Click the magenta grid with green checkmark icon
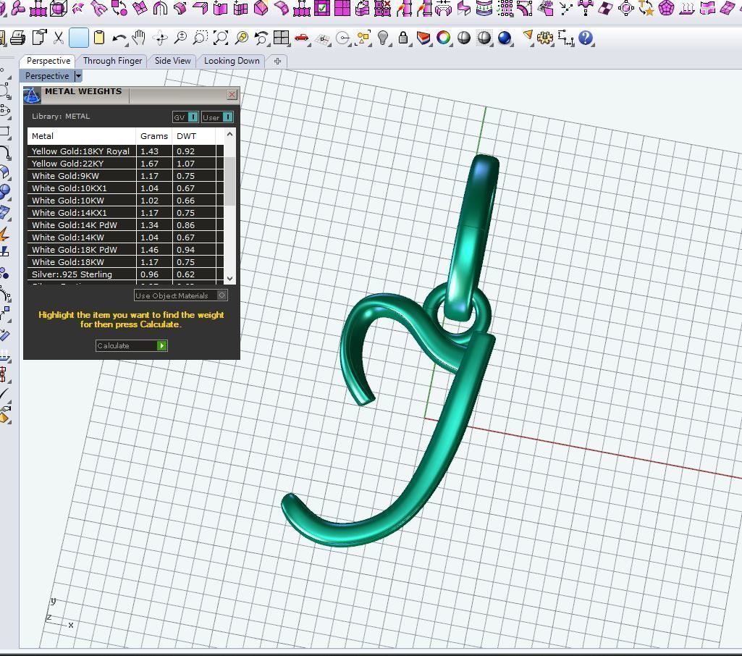 click(322, 8)
